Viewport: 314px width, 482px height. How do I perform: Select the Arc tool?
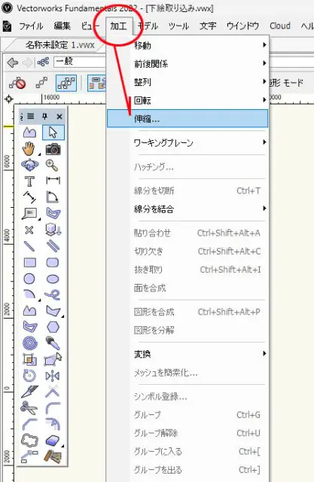pos(30,294)
